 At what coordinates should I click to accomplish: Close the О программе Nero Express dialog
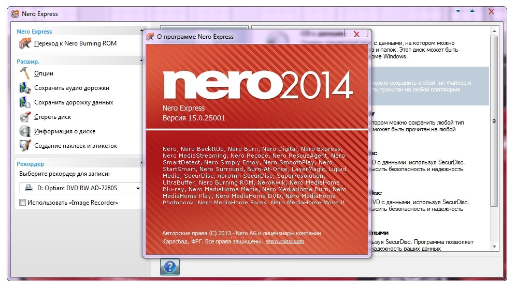click(356, 34)
